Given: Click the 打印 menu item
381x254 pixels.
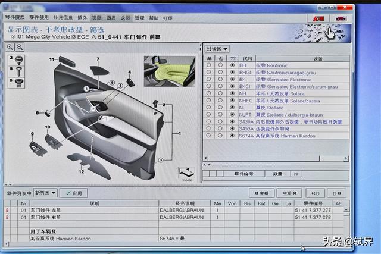Looking at the screenshot, I should [x=168, y=18].
